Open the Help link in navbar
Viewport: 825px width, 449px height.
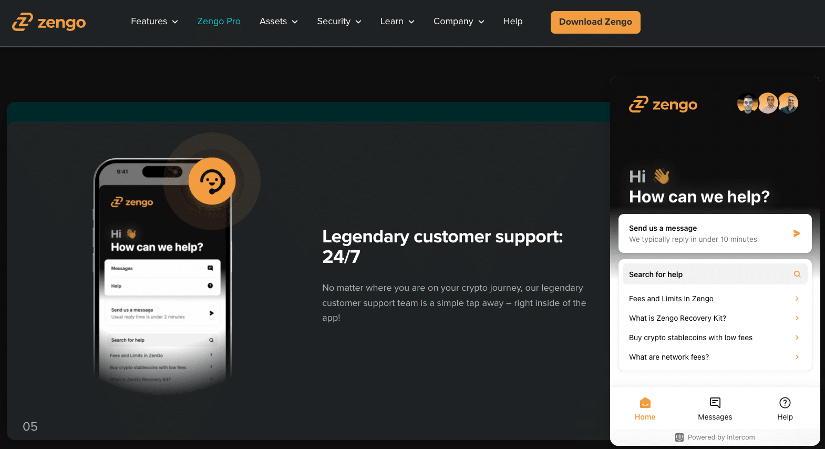point(513,22)
